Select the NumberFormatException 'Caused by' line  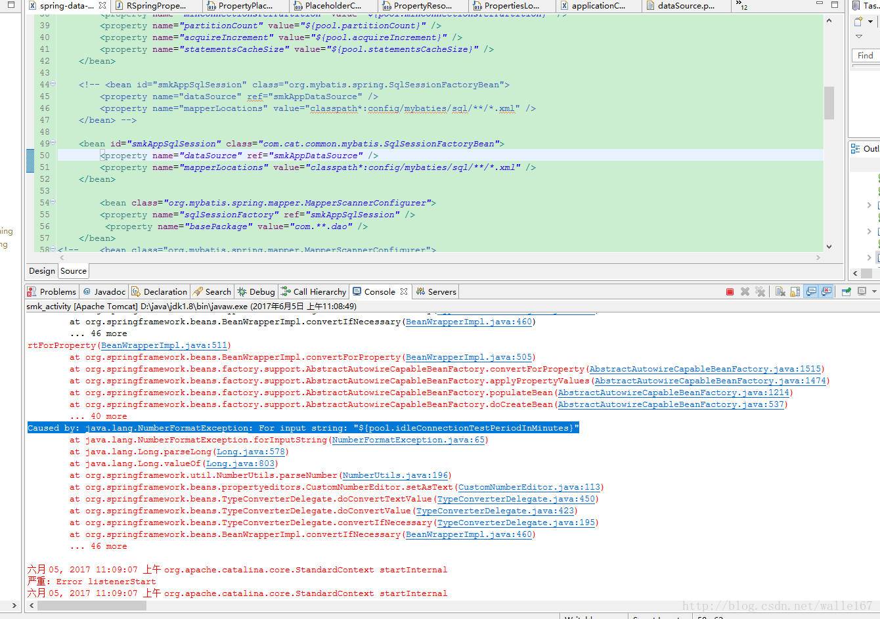[x=303, y=428]
